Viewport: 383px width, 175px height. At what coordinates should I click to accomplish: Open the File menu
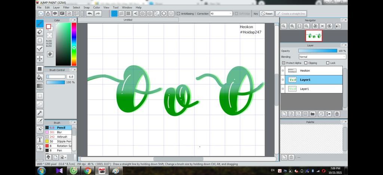click(x=39, y=7)
